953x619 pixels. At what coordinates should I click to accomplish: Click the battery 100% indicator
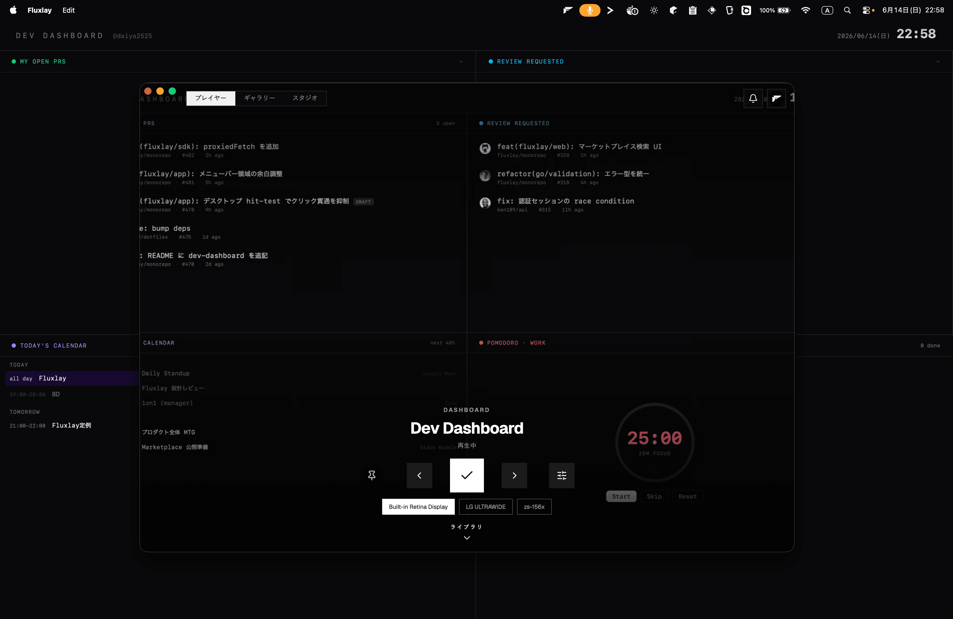(775, 10)
